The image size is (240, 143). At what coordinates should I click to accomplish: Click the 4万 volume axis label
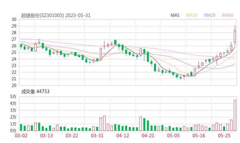[13, 103]
